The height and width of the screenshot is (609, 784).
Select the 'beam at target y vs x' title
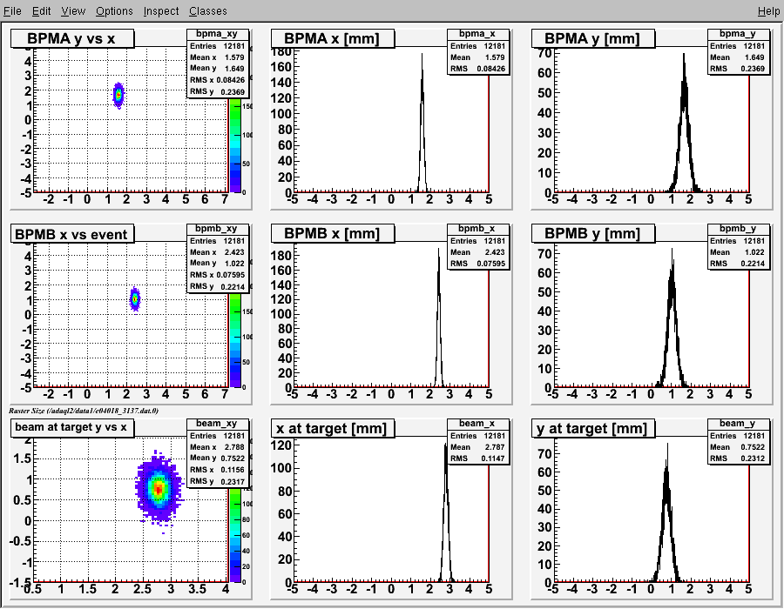(x=72, y=428)
